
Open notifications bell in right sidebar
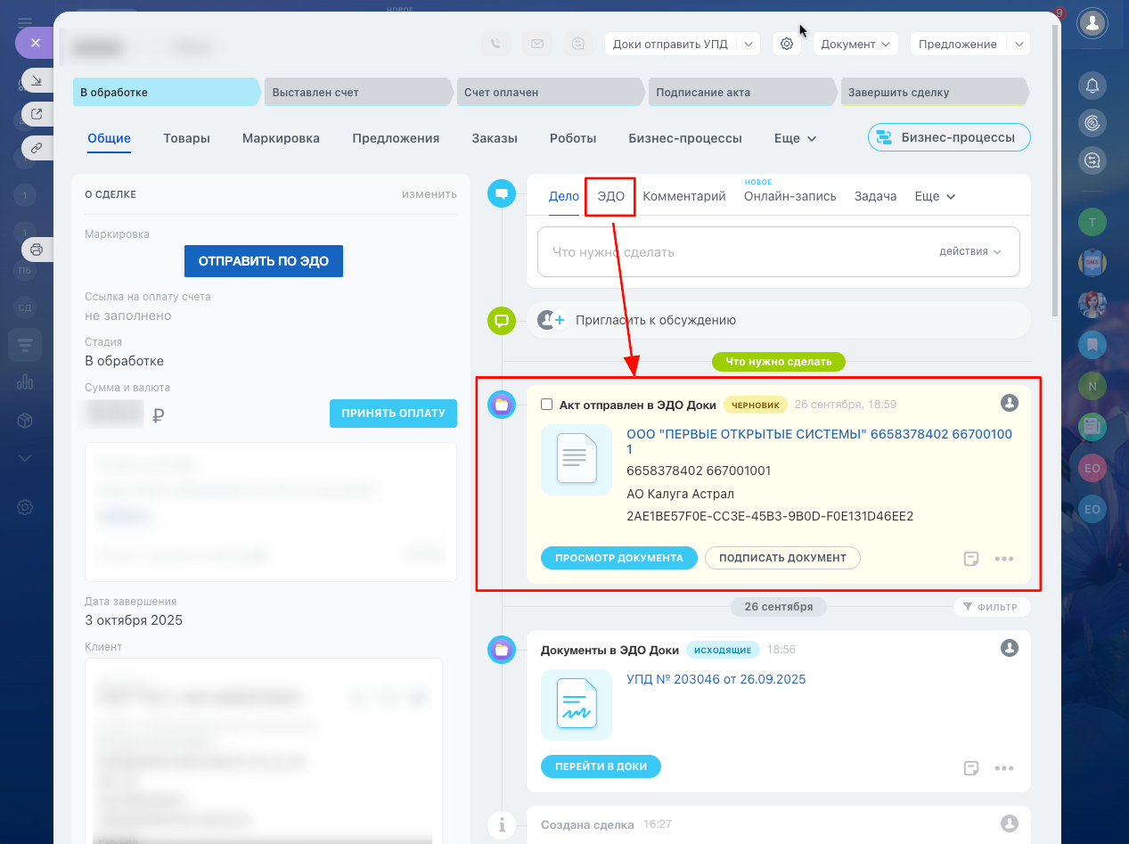(x=1092, y=86)
